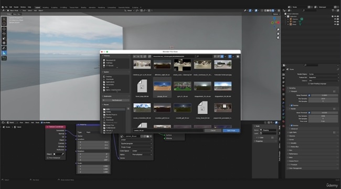Switch file browser to vertical list view
This screenshot has width=341, height=189.
click(215, 56)
